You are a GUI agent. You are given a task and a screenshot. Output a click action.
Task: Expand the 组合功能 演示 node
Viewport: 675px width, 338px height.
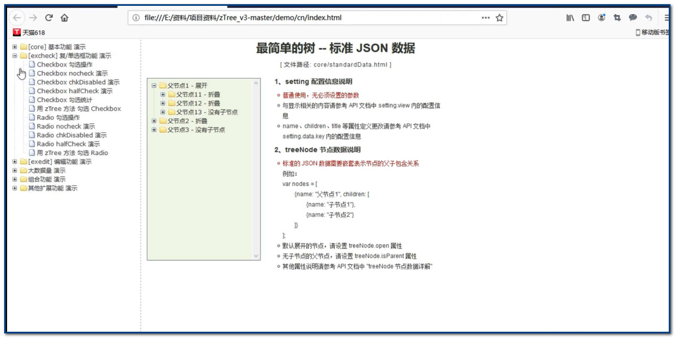coord(15,179)
